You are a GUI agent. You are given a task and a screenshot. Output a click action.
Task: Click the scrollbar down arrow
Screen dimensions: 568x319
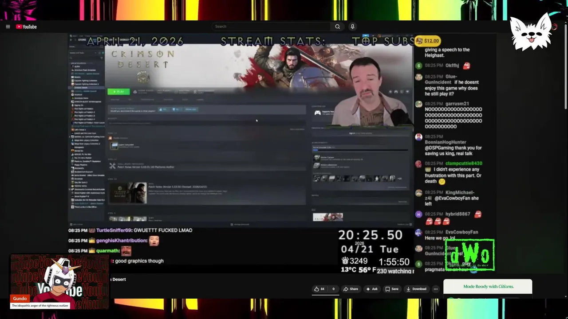tap(565, 296)
